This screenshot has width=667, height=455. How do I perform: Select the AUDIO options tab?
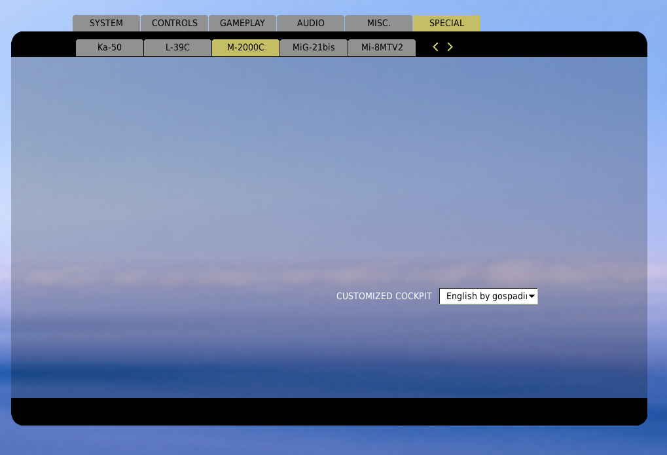coord(310,23)
